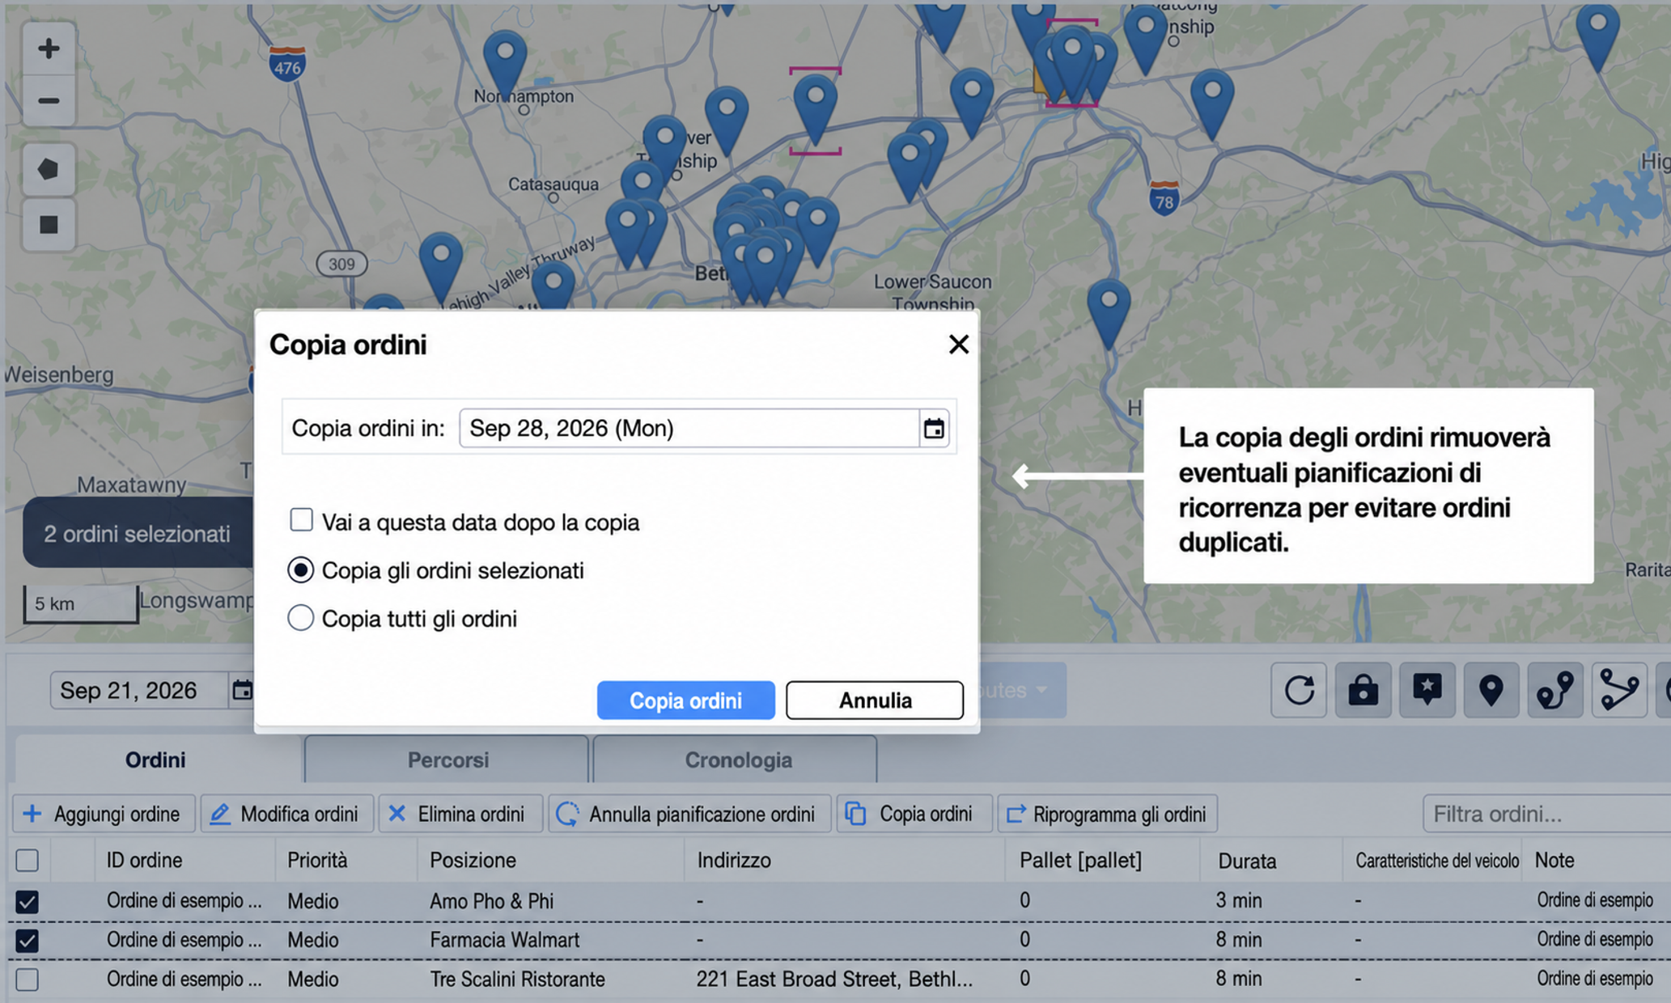
Task: Click the location pin toolbar icon
Action: 1491,690
